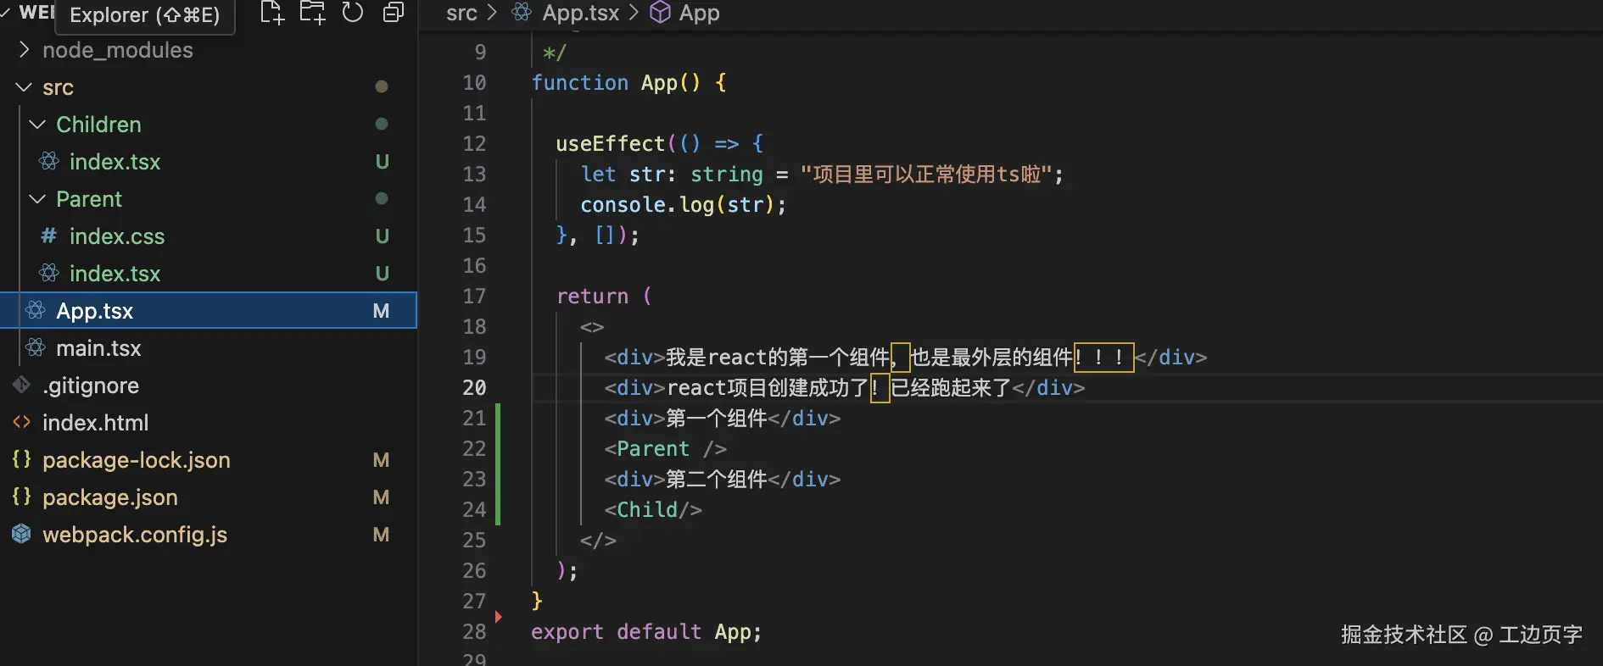Click the App symbol cube icon in breadcrumb
1603x666 pixels.
(x=660, y=13)
